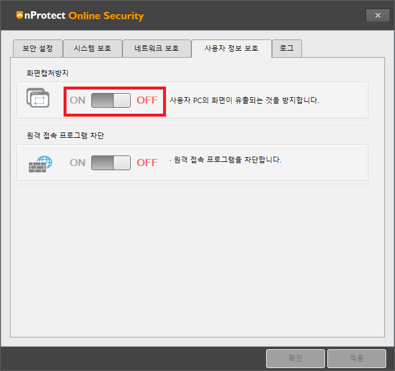
Task: Click the 화면캡처방지 section heading
Action: coord(48,73)
